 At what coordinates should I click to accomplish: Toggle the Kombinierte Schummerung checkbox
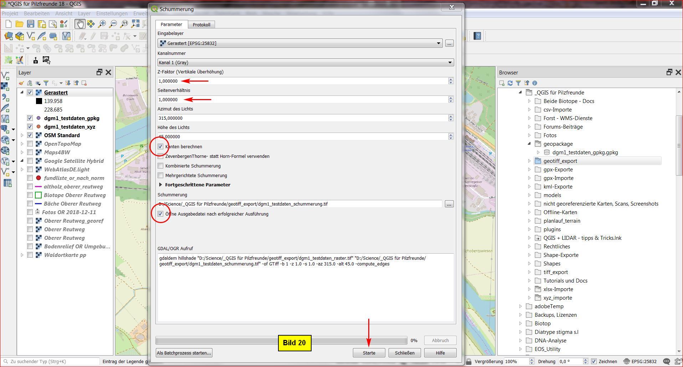tap(161, 166)
